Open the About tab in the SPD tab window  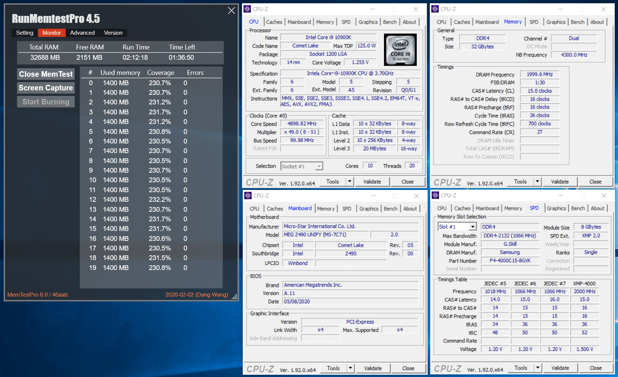[597, 208]
